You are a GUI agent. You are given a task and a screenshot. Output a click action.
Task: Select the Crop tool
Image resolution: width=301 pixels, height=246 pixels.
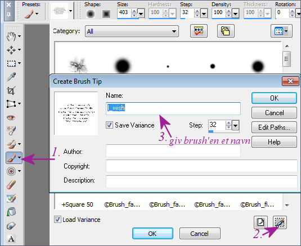point(11,90)
